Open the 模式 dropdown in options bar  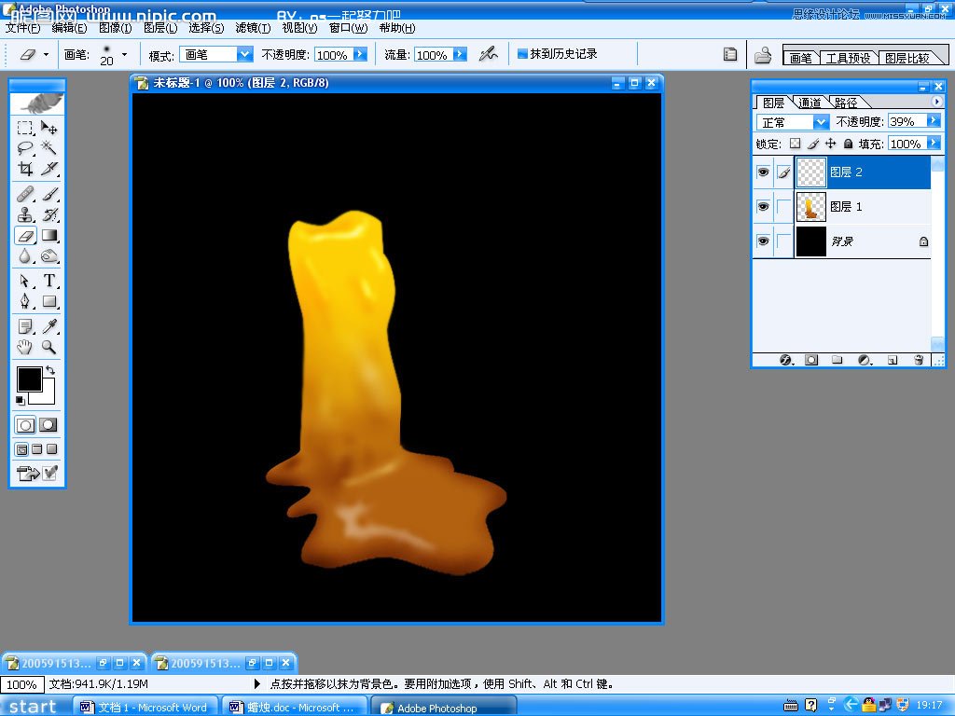(244, 55)
